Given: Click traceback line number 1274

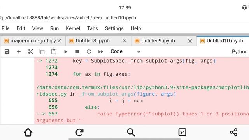Looking at the screenshot, I should click(52, 74).
